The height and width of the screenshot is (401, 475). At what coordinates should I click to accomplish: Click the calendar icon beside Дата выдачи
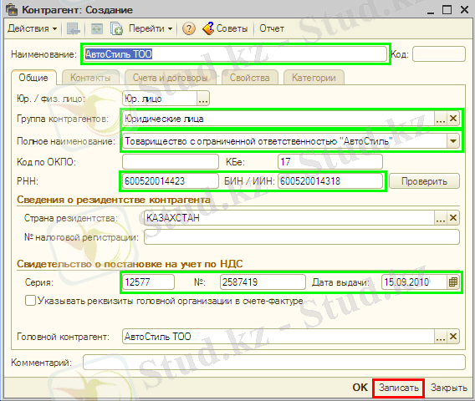pyautogui.click(x=453, y=282)
